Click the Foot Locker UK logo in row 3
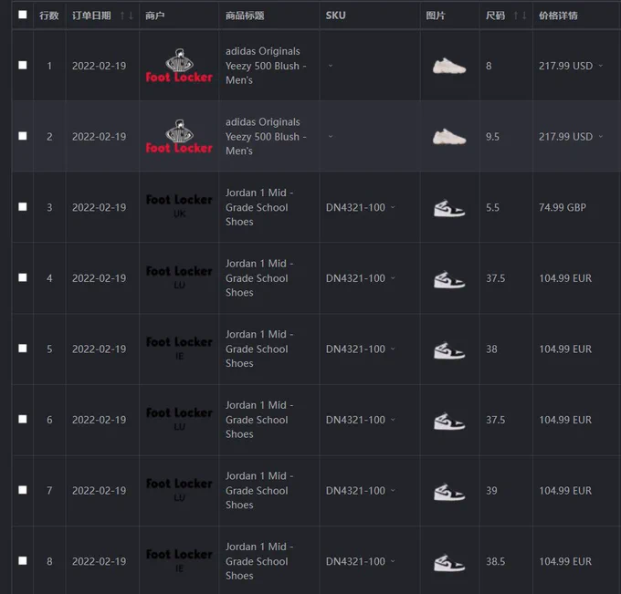The height and width of the screenshot is (594, 621). pos(179,206)
